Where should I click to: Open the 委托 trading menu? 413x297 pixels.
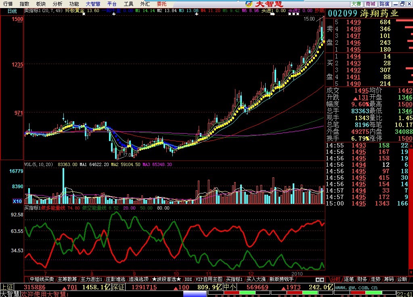(x=161, y=4)
